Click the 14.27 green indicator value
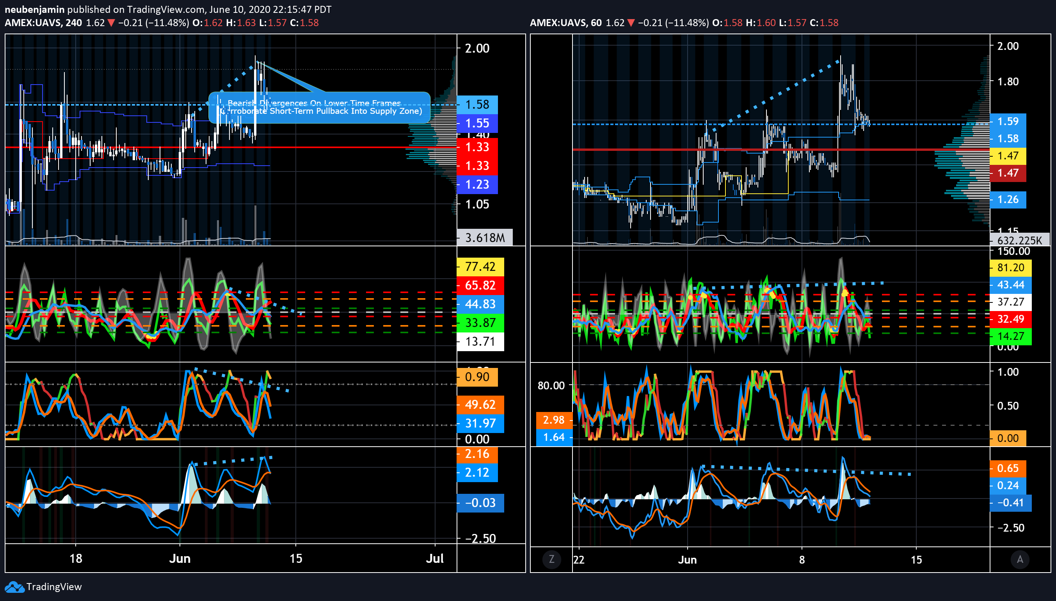The height and width of the screenshot is (601, 1056). click(x=1011, y=336)
